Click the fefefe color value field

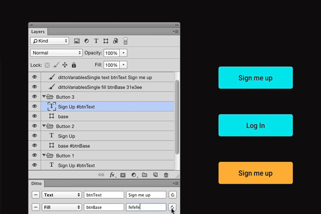coord(146,207)
